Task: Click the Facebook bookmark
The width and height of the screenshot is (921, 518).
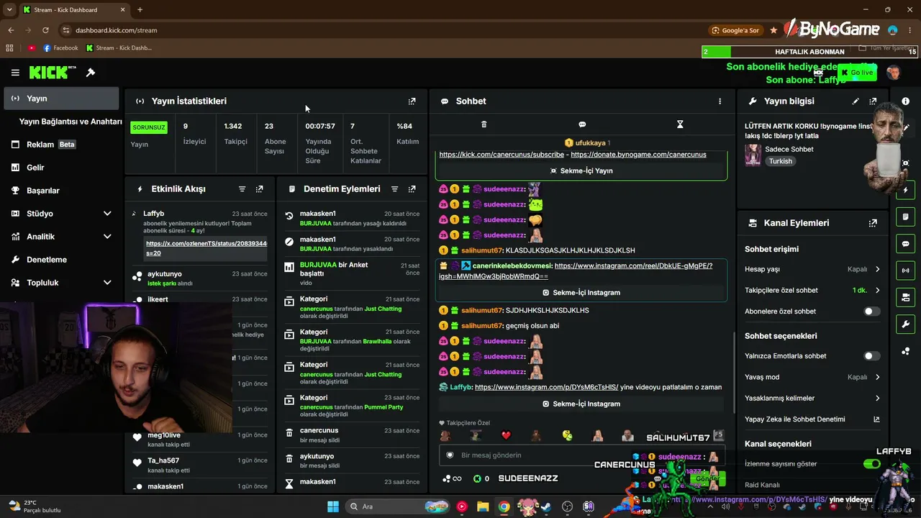Action: point(60,48)
